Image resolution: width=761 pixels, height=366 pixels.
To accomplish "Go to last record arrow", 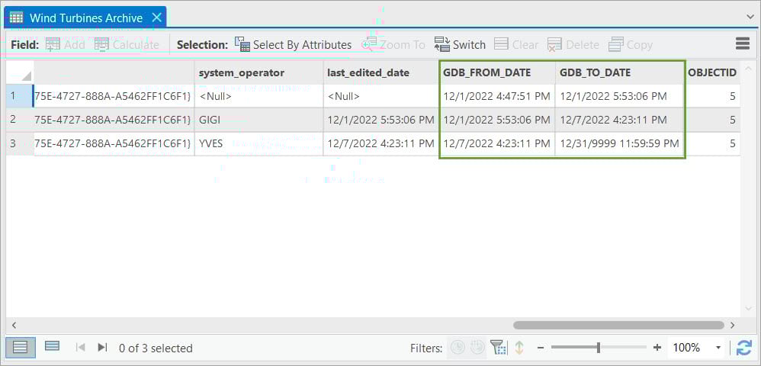I will (102, 348).
